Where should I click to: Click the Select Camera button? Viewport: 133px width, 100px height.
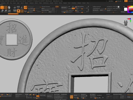click(20, 94)
